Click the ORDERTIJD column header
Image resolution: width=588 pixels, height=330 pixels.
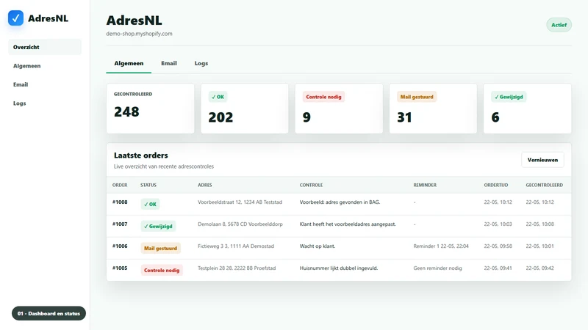(495, 186)
